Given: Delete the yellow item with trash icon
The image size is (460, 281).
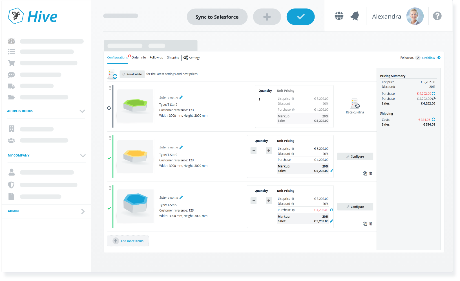Looking at the screenshot, I should (x=371, y=174).
